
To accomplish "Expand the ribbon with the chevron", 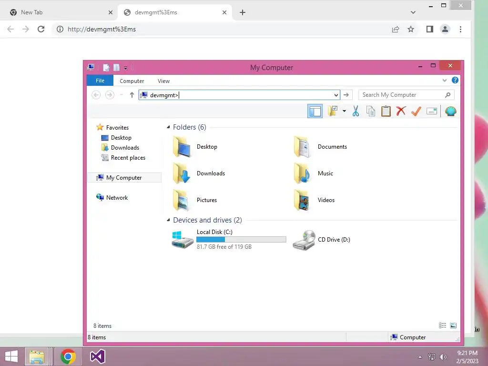I will point(445,80).
